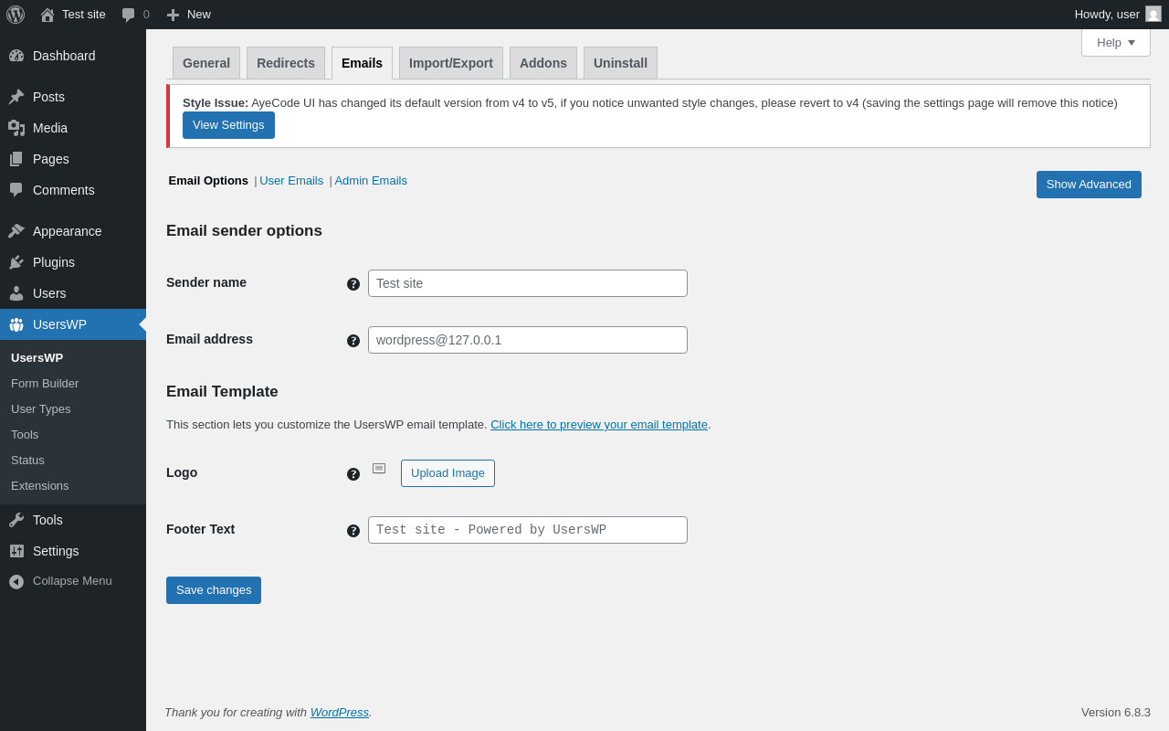
Task: Expand the Help dropdown panel
Action: [x=1115, y=42]
